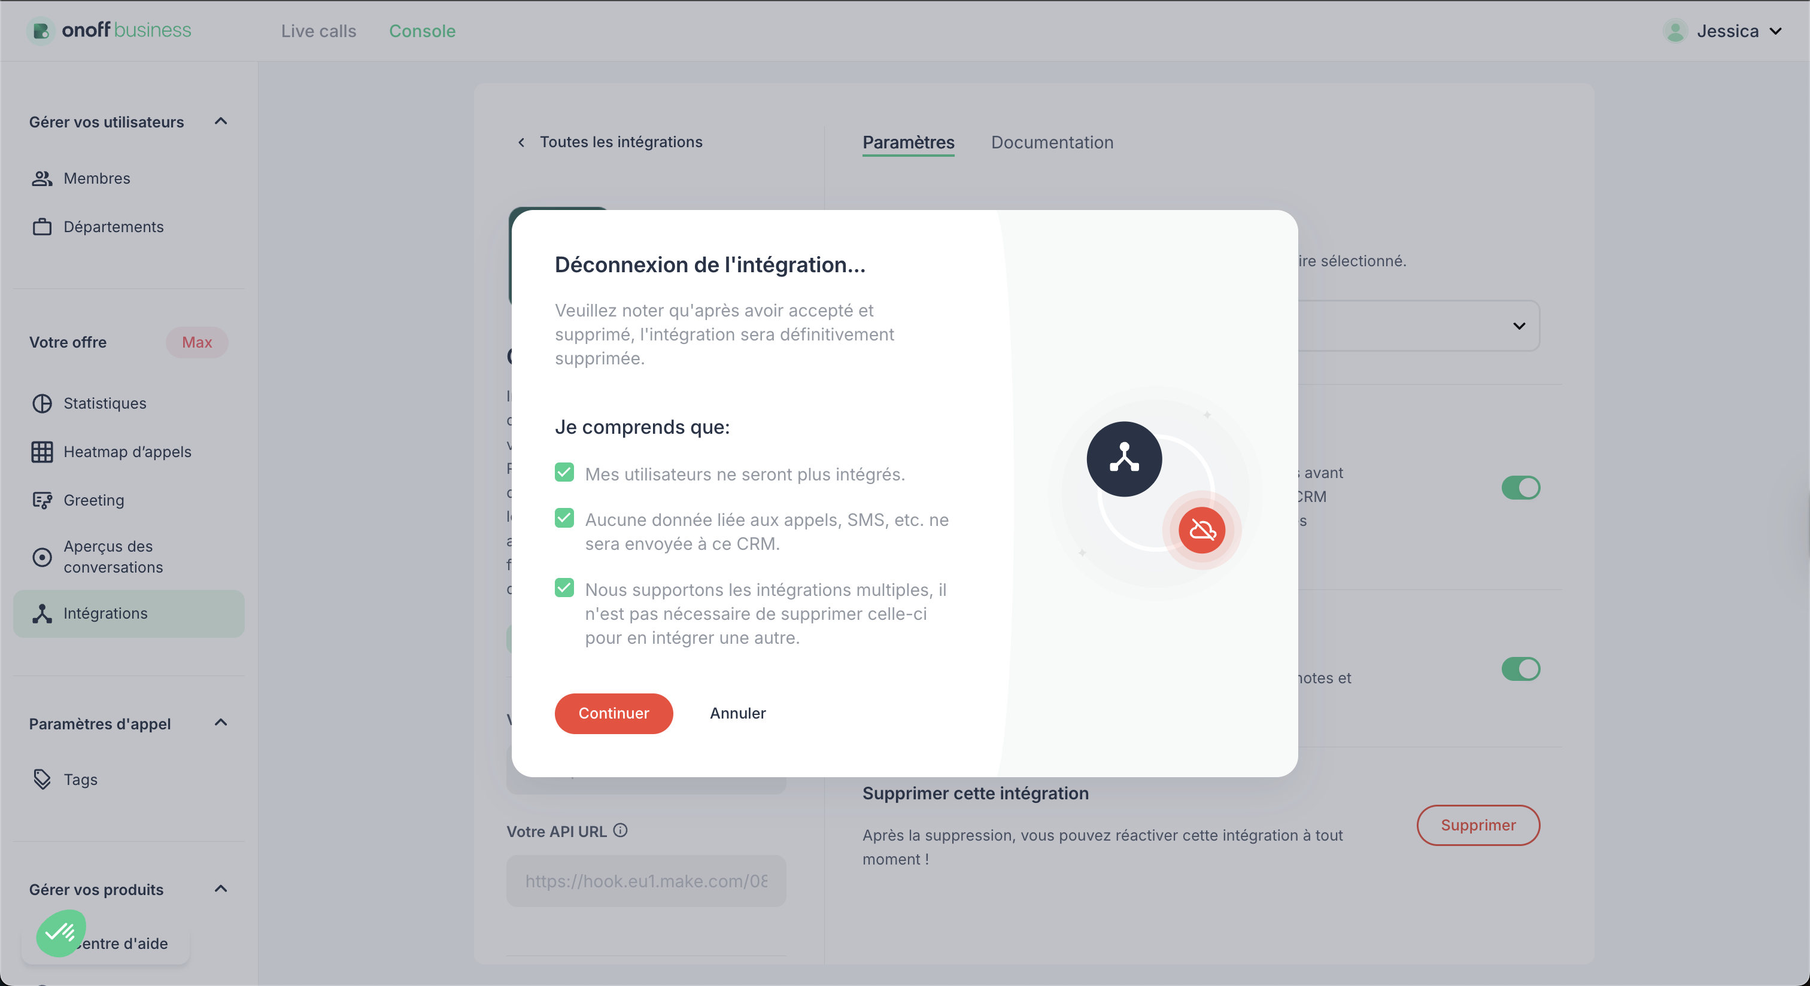Click the 'Déconnexion de l'intégration...' title

point(710,266)
